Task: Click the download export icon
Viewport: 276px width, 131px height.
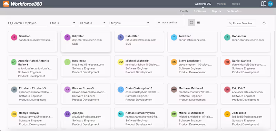Action: click(x=264, y=23)
